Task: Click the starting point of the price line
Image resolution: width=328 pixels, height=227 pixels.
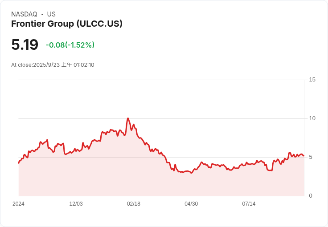Action: pos(19,163)
